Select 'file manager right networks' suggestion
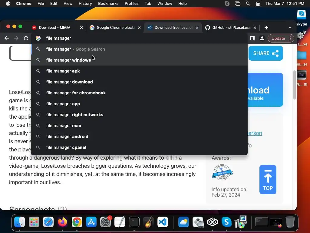 pos(139,114)
